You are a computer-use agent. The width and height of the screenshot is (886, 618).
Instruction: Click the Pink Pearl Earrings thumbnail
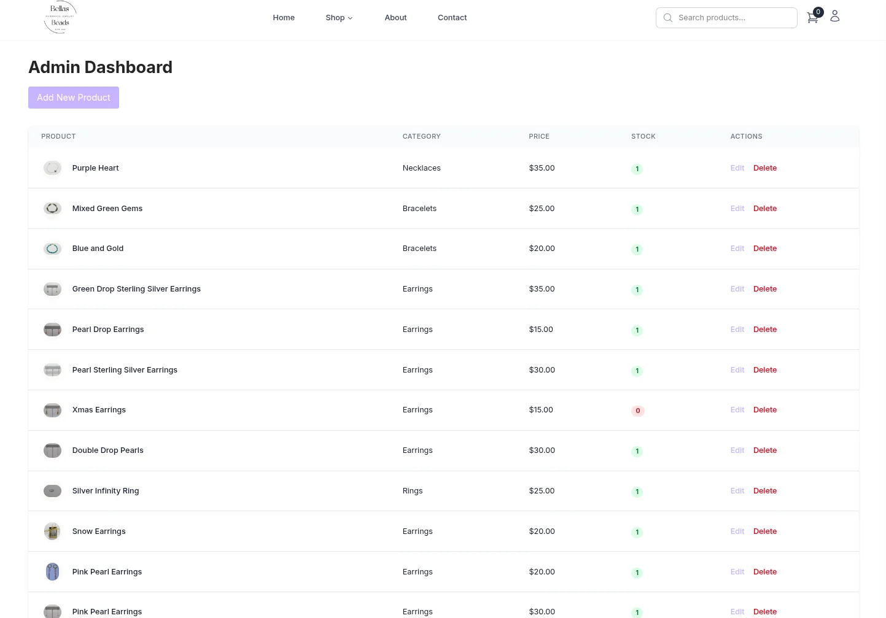[x=52, y=571]
